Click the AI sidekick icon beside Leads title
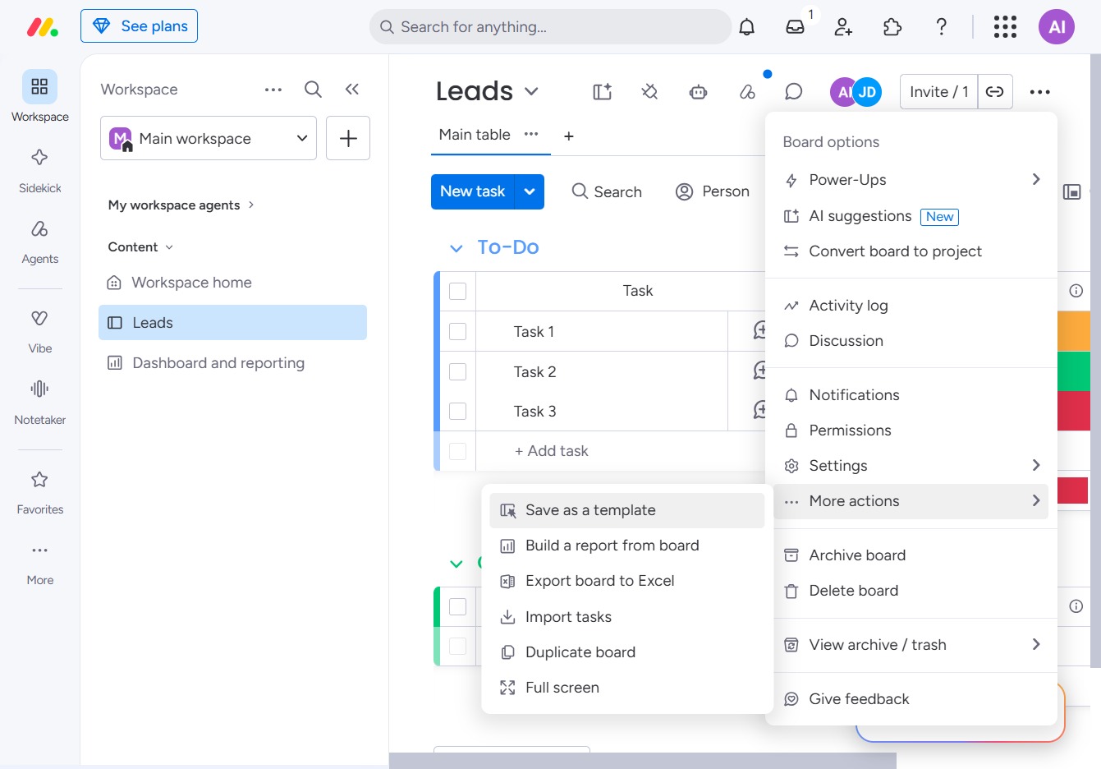 tap(603, 92)
